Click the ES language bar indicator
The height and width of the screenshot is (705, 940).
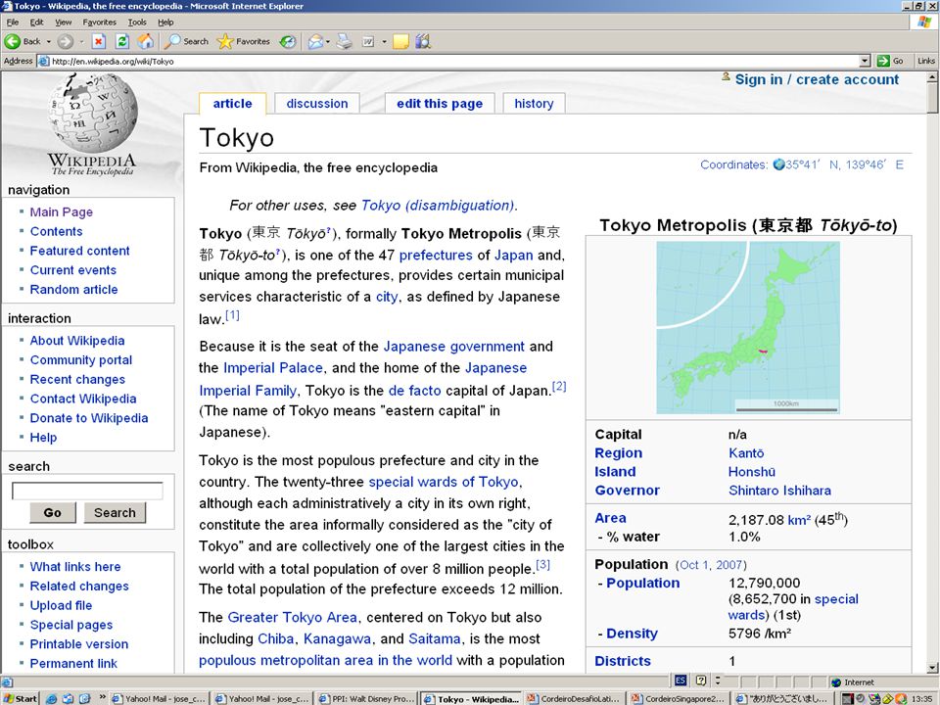click(681, 681)
